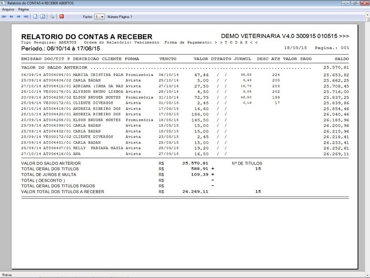Click TOTAL GERAL DOS TITULOS PAGOS label
The image size is (370, 278).
[58, 186]
